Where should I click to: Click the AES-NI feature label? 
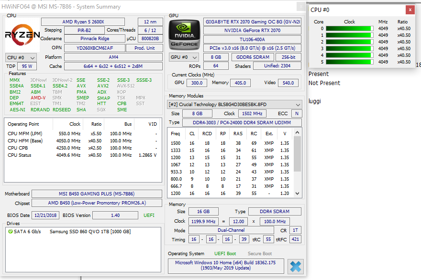(17, 110)
